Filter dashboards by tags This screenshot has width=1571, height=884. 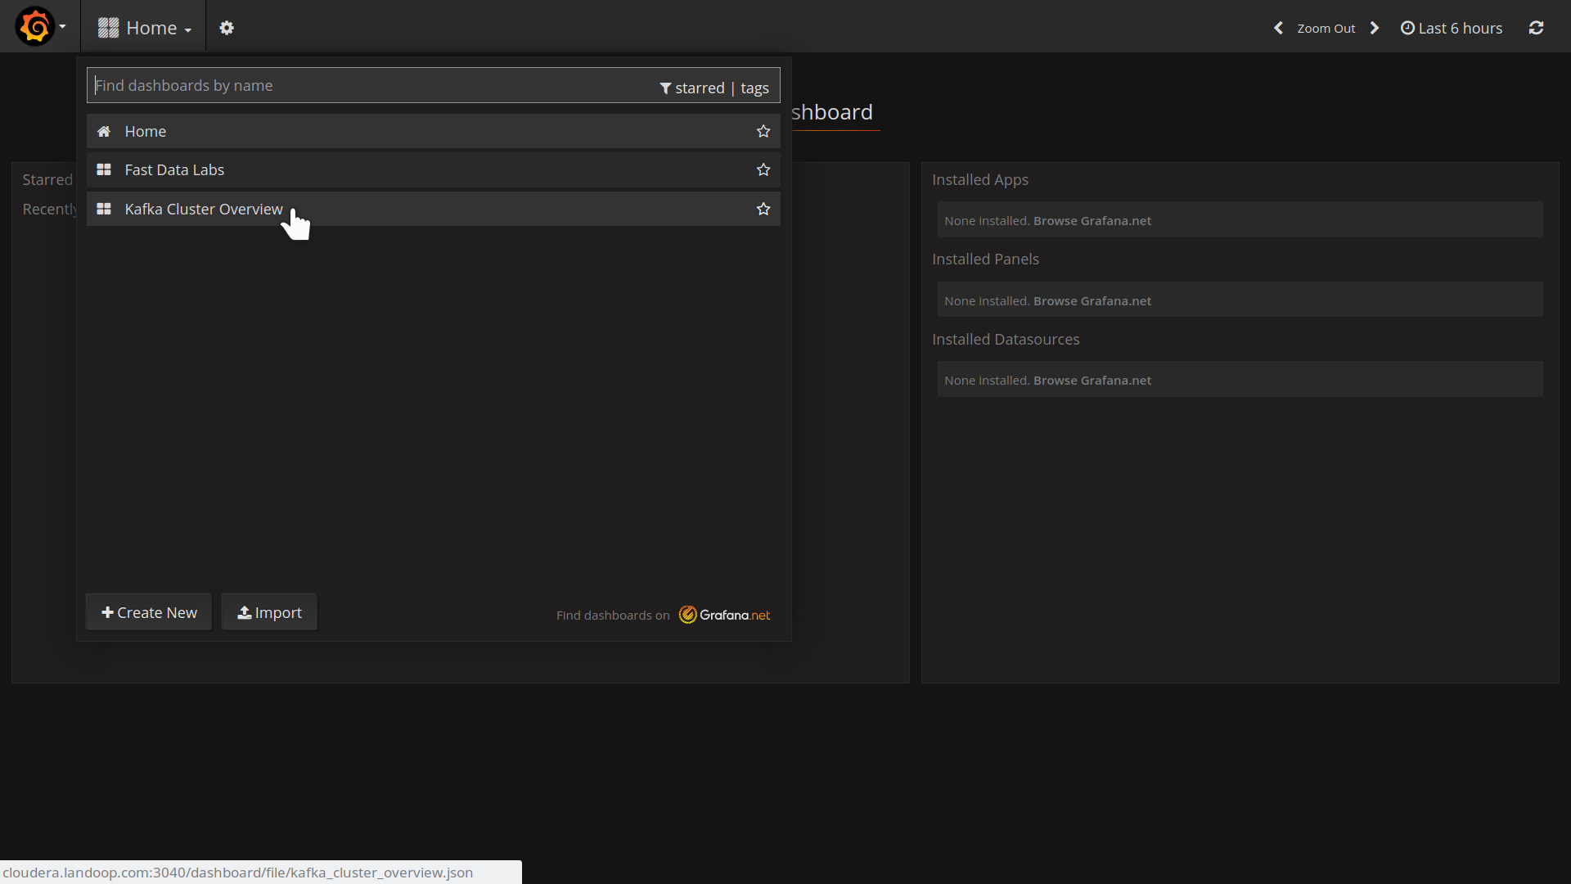pyautogui.click(x=754, y=88)
